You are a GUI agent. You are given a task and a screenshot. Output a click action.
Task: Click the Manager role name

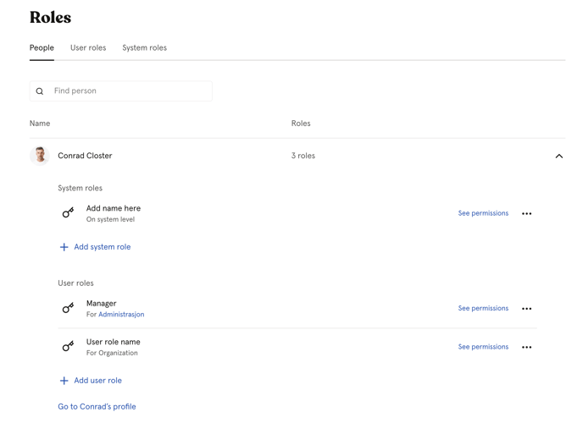pyautogui.click(x=101, y=304)
